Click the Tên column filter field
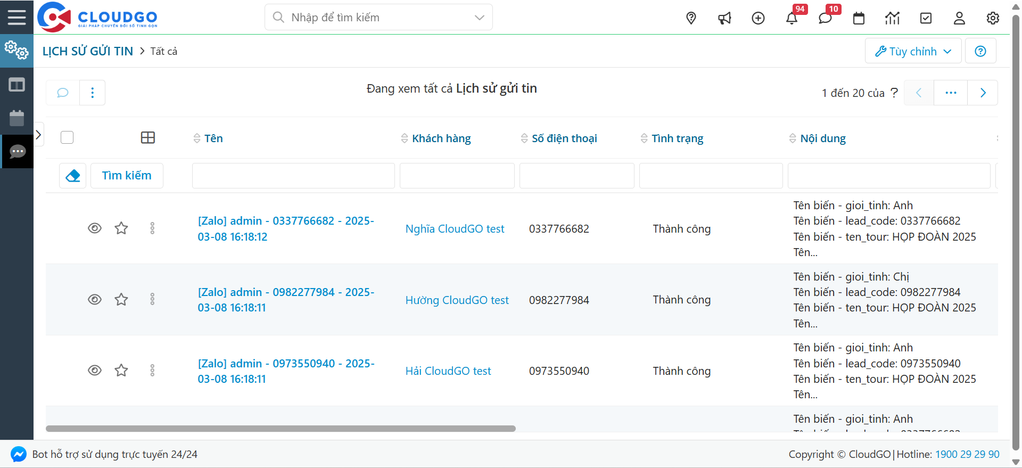 point(293,176)
